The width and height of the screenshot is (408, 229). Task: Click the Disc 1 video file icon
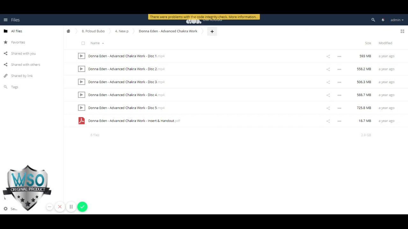pyautogui.click(x=82, y=56)
